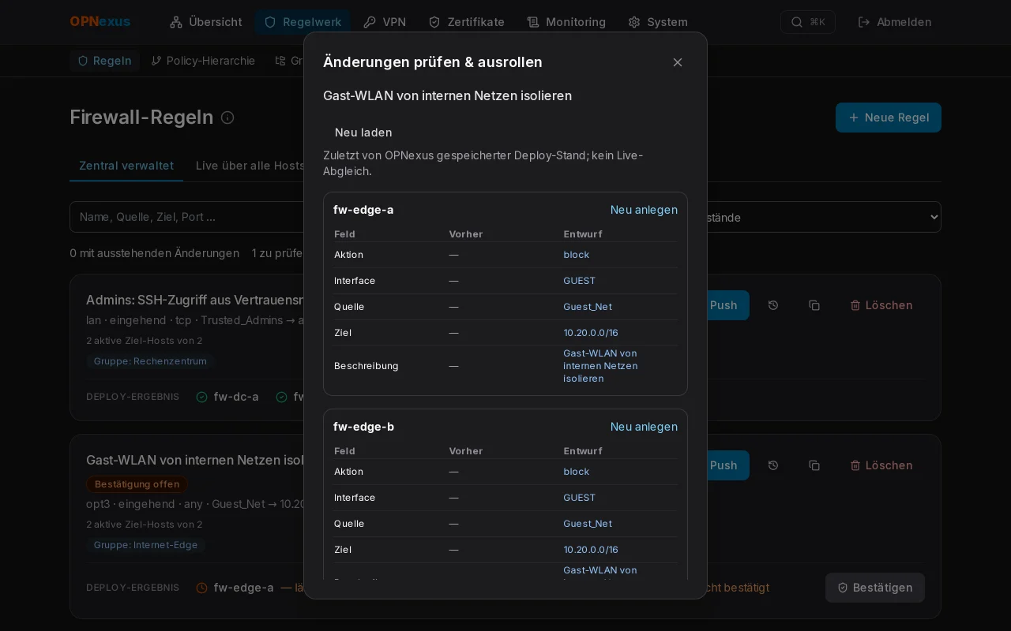The height and width of the screenshot is (631, 1011).
Task: Click duplicate icon for the SSH-Zugriff rule
Action: coord(814,305)
